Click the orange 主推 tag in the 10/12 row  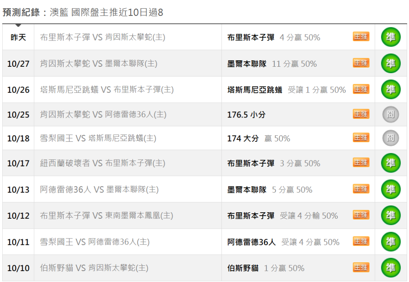point(361,215)
